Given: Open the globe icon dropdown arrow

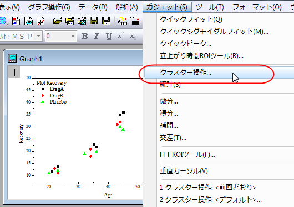Looking at the screenshot, I should (7, 24).
